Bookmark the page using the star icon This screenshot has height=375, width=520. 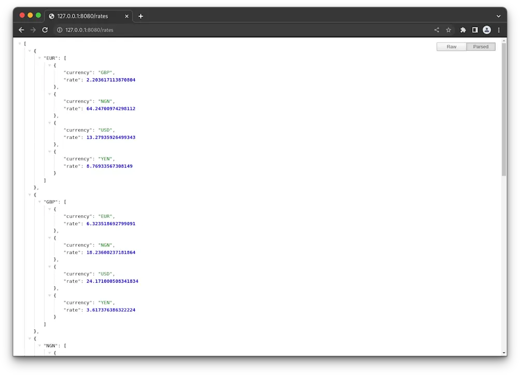pos(448,30)
